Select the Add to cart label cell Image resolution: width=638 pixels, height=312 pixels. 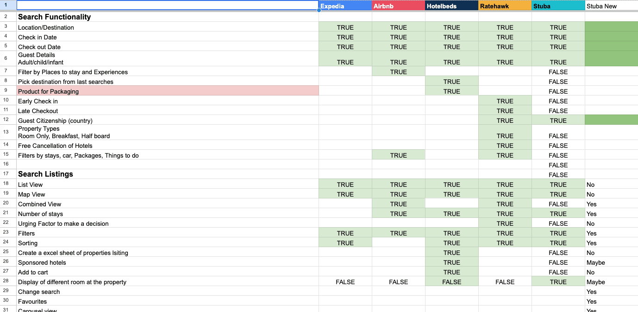pos(168,272)
